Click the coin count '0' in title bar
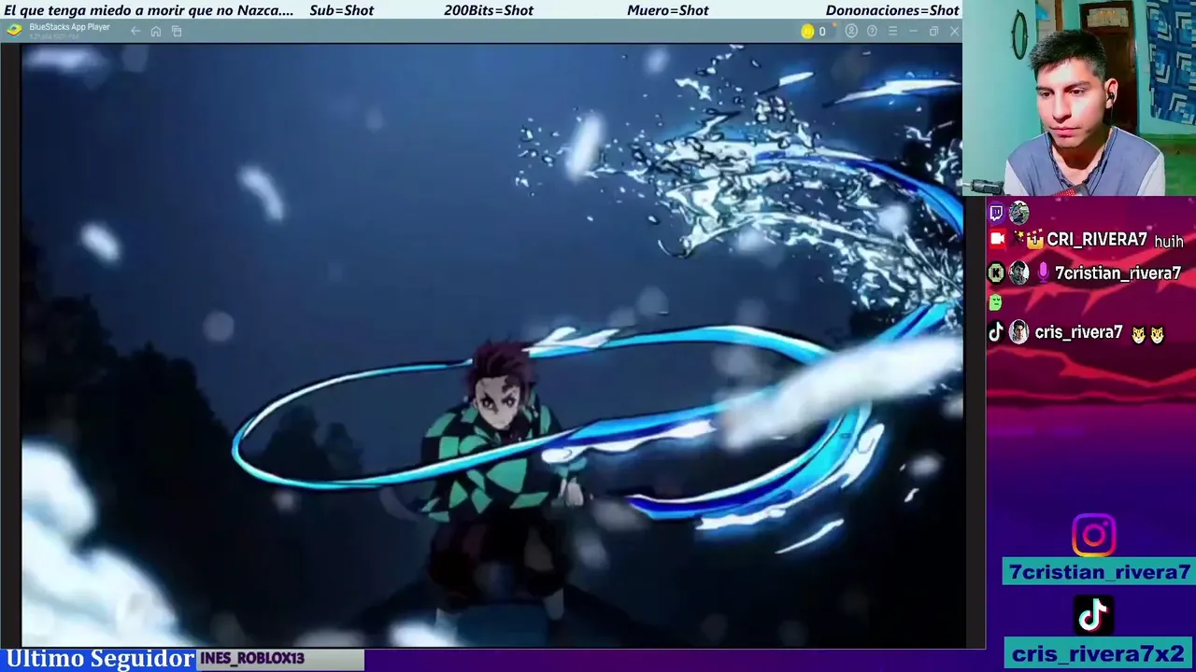The height and width of the screenshot is (672, 1196). click(822, 32)
